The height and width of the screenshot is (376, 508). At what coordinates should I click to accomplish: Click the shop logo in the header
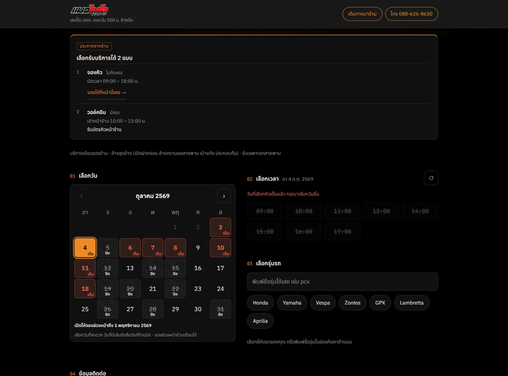(90, 10)
